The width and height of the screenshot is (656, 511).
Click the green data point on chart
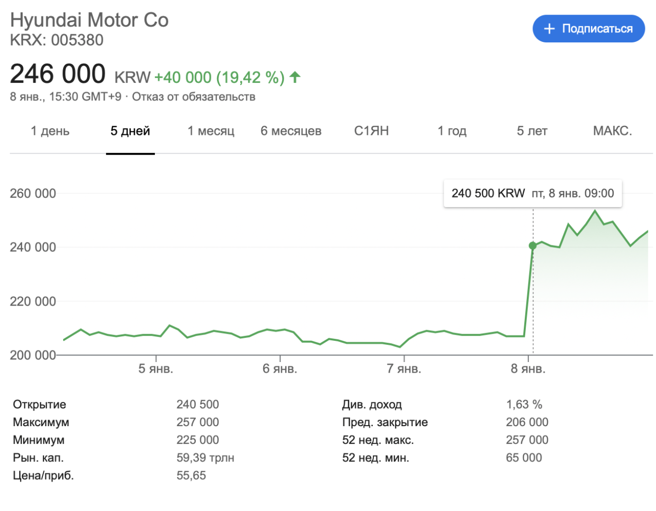click(532, 246)
